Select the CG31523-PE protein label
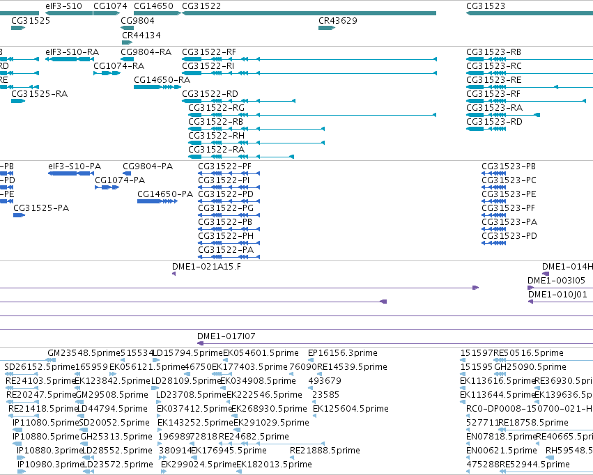Screen dimensions: 593x475 pyautogui.click(x=509, y=194)
